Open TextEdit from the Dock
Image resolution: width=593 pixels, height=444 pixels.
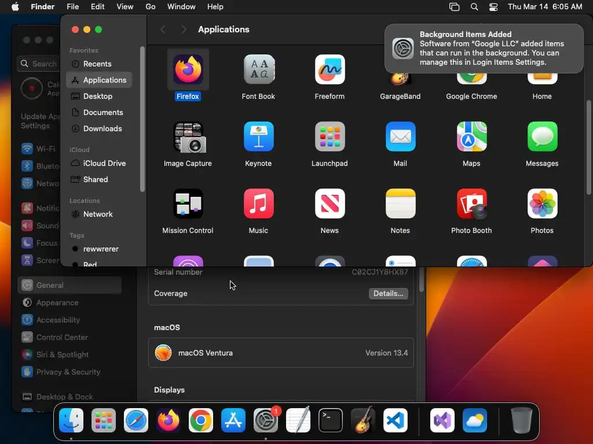[x=298, y=420]
